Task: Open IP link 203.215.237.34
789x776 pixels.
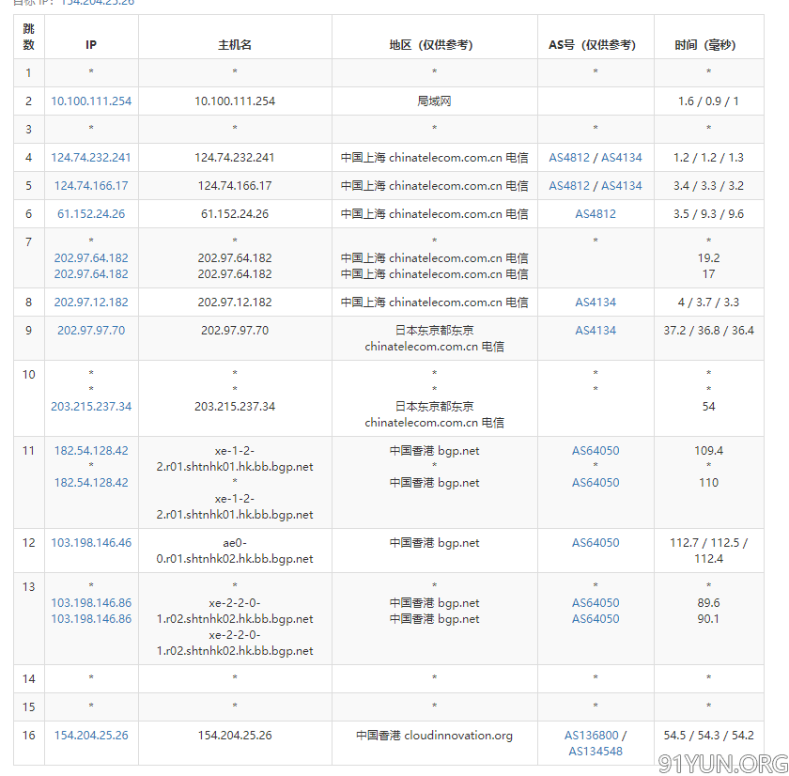Action: click(91, 406)
